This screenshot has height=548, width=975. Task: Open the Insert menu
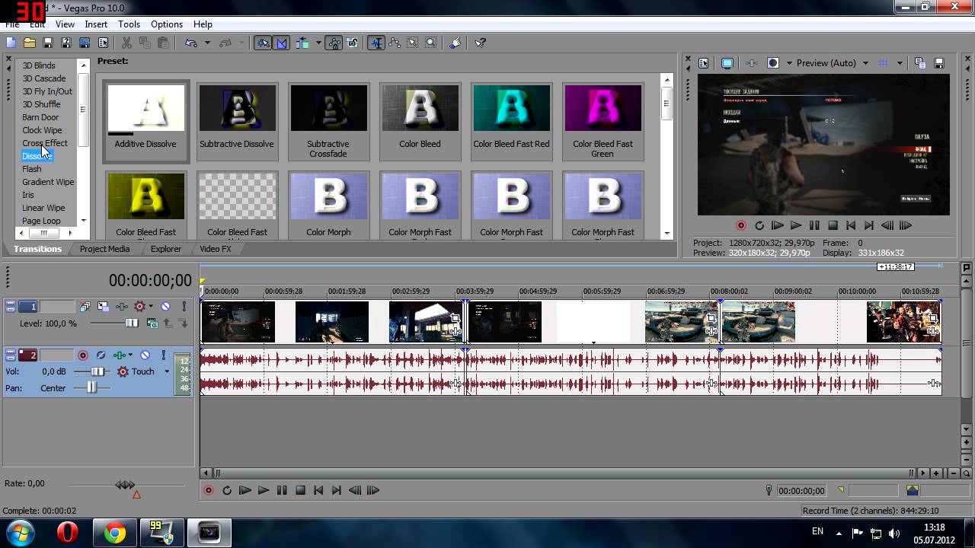pyautogui.click(x=96, y=24)
